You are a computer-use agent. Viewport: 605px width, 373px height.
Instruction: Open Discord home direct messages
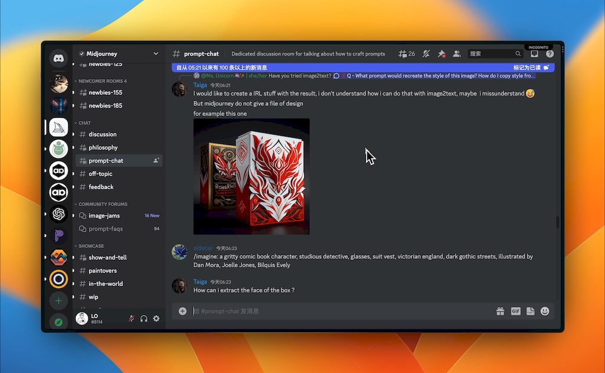point(59,59)
